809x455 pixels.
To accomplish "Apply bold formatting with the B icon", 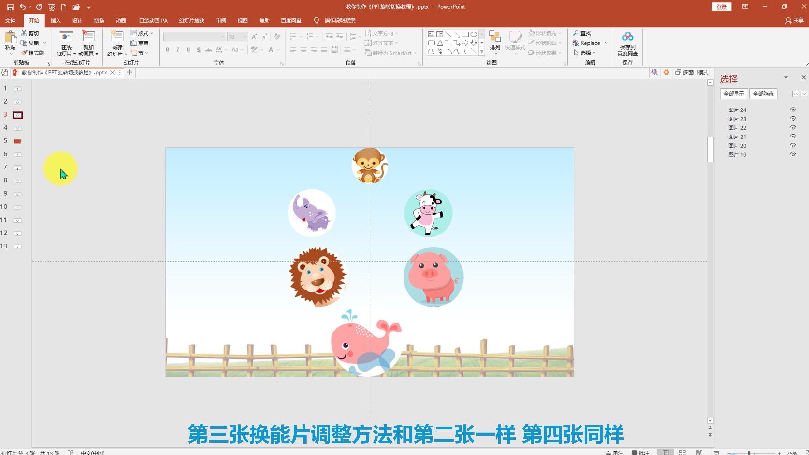I will 167,50.
